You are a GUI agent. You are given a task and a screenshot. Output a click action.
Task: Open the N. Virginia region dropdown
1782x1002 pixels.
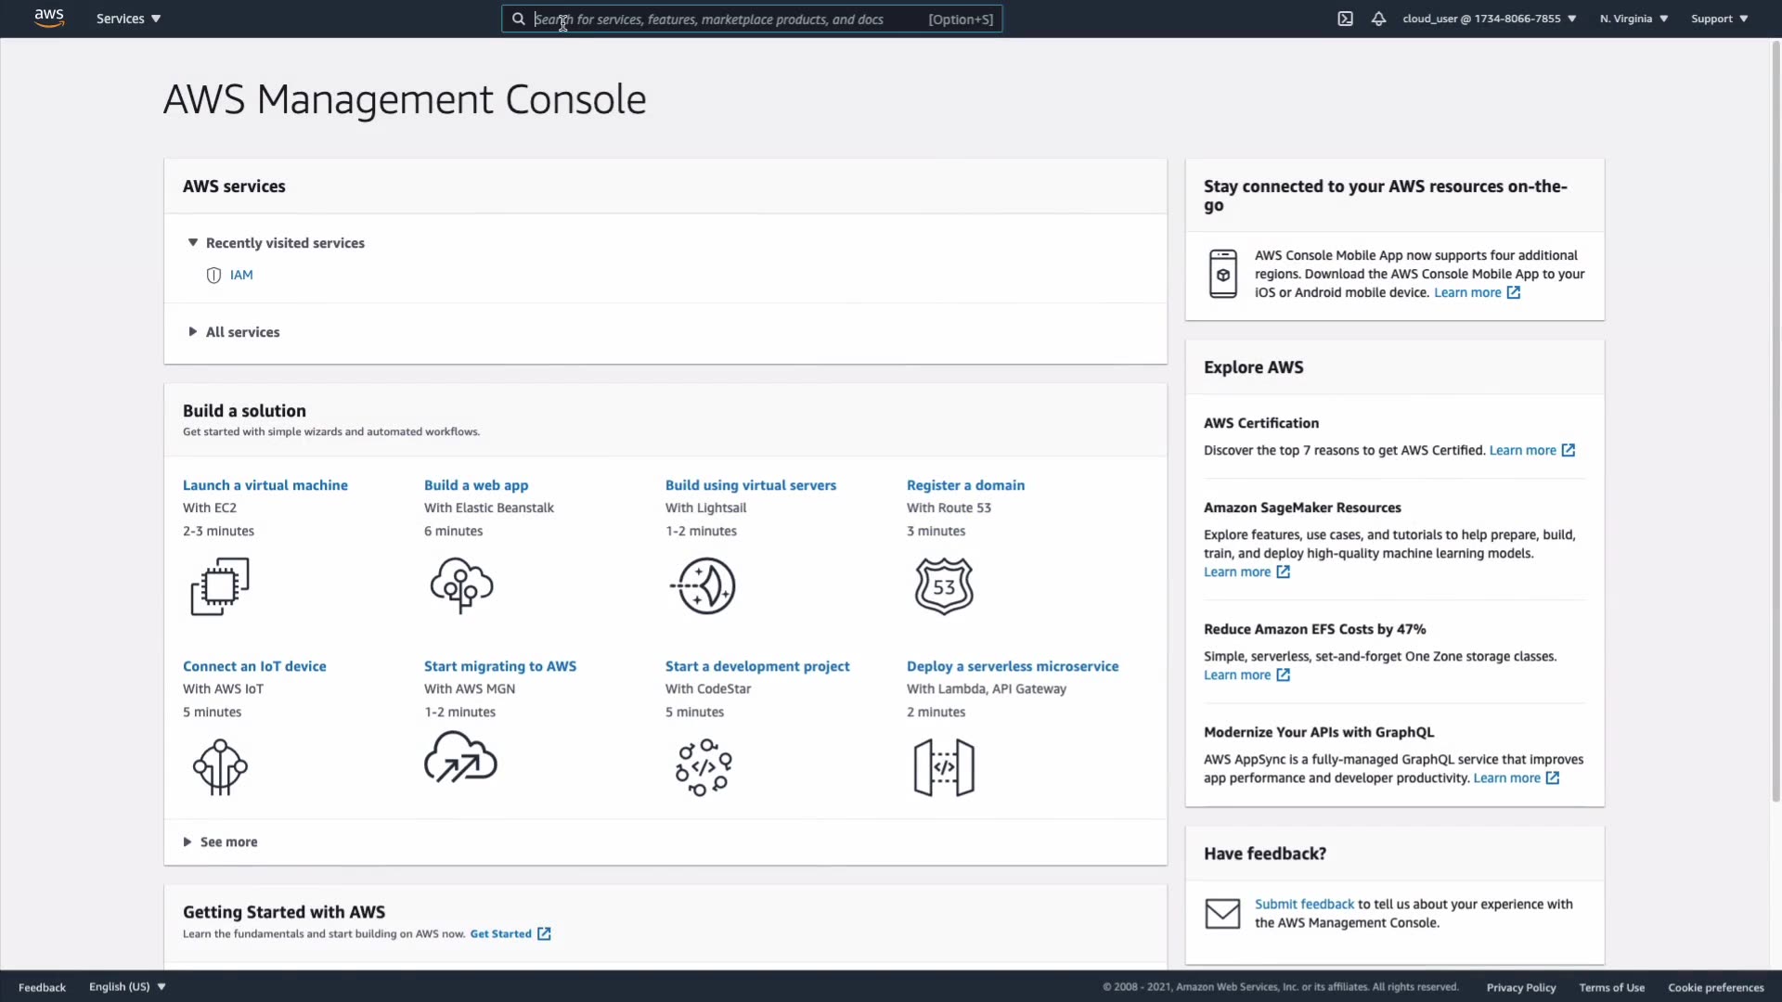1633,19
